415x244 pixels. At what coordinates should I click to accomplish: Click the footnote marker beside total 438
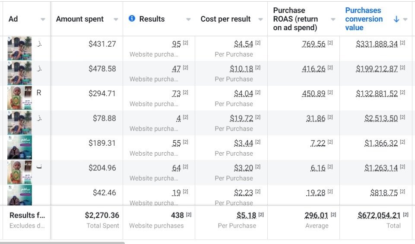click(x=189, y=215)
